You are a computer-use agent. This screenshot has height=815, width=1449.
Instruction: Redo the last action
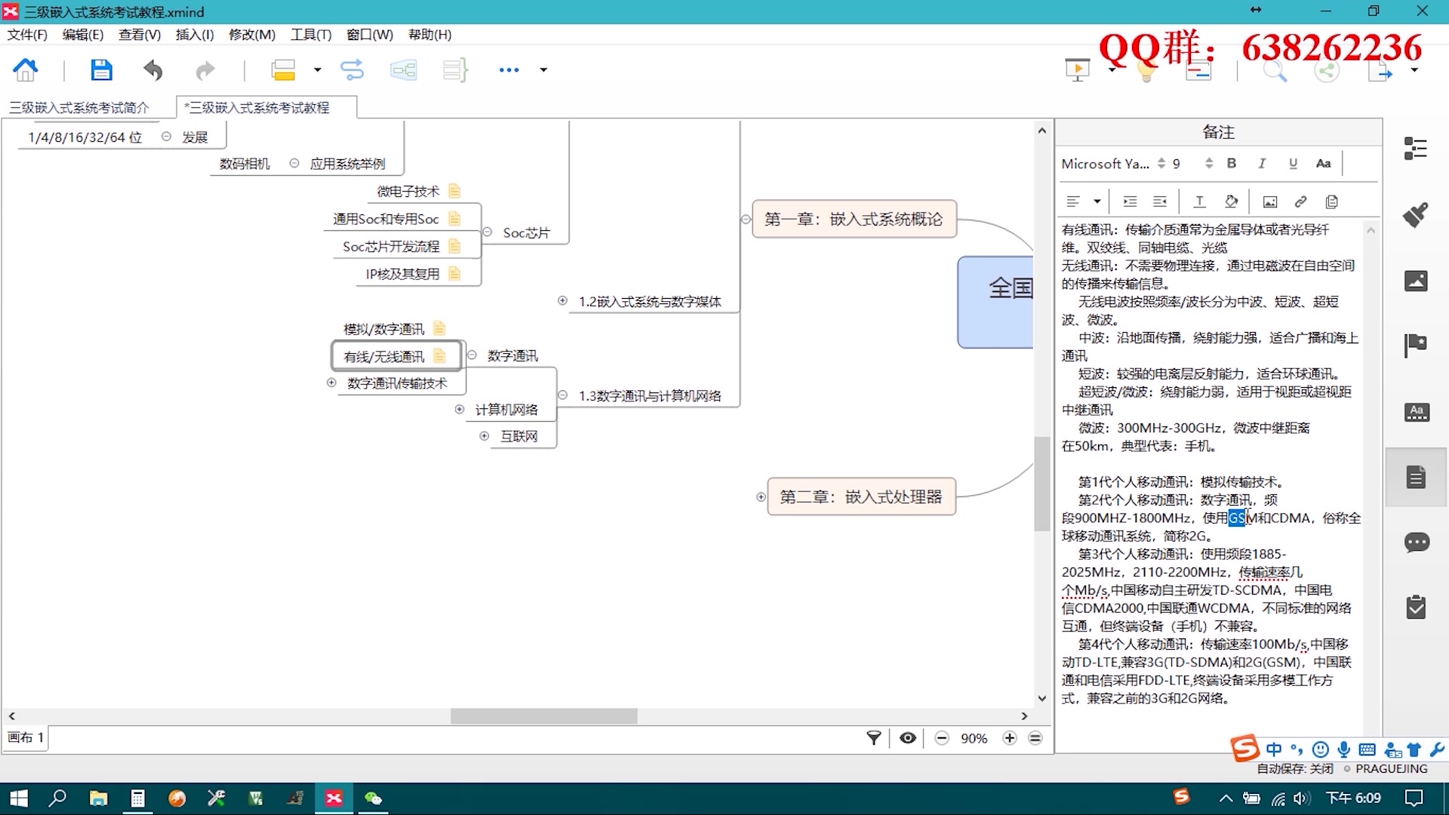(x=205, y=70)
